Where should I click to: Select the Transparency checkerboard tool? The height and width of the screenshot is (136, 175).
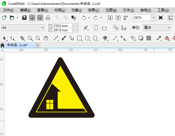pos(149,38)
